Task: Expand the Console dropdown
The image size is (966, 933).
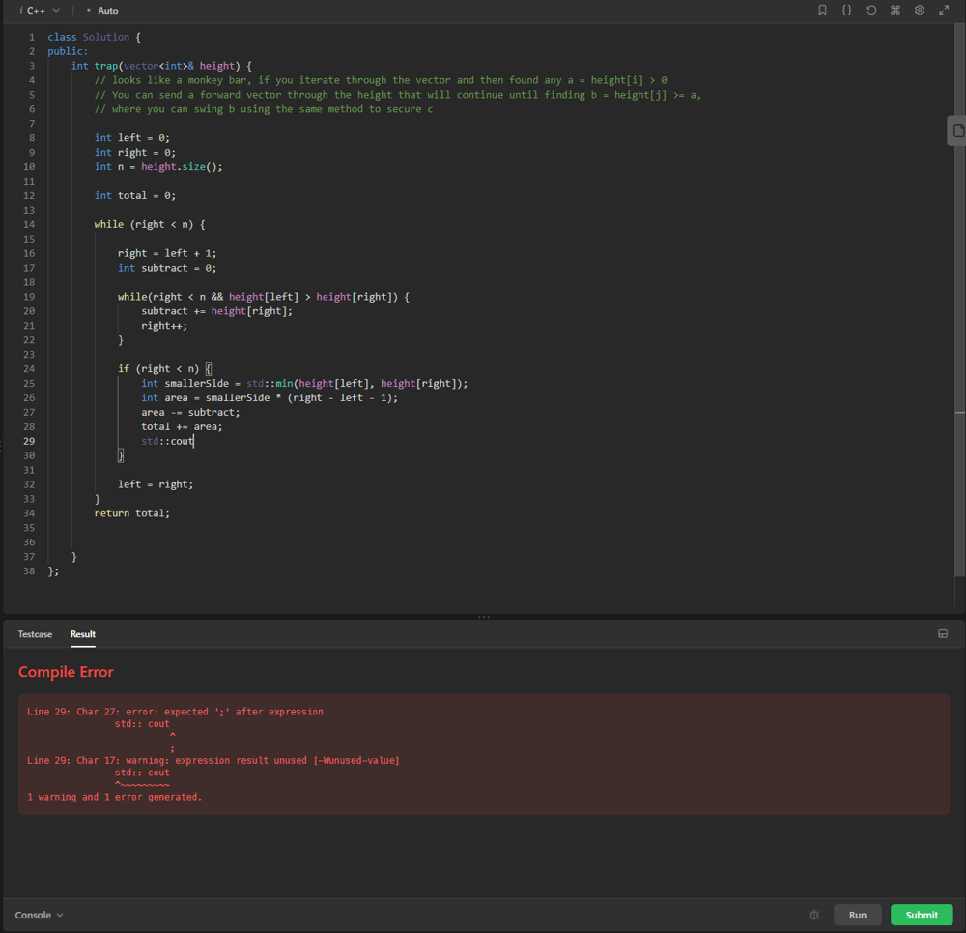Action: (x=39, y=916)
